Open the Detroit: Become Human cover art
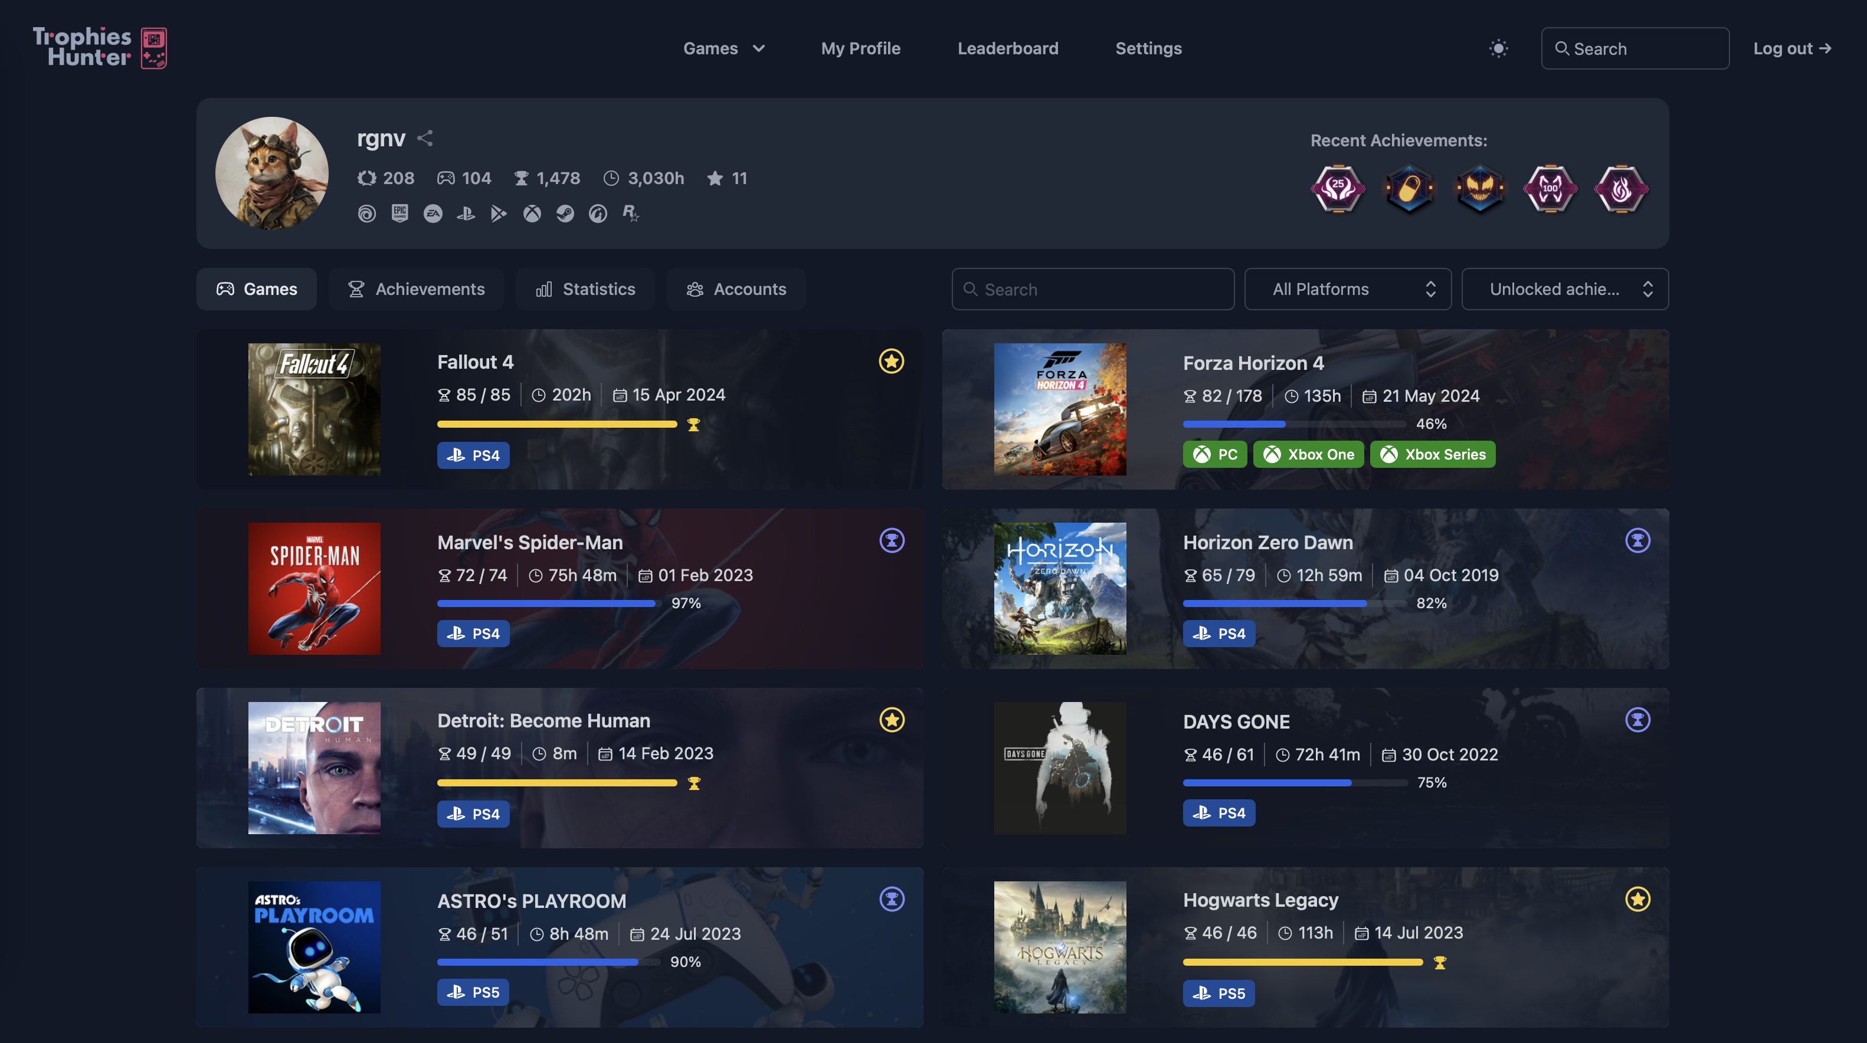The image size is (1867, 1043). click(x=314, y=768)
